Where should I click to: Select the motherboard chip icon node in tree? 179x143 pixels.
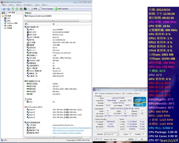5,26
